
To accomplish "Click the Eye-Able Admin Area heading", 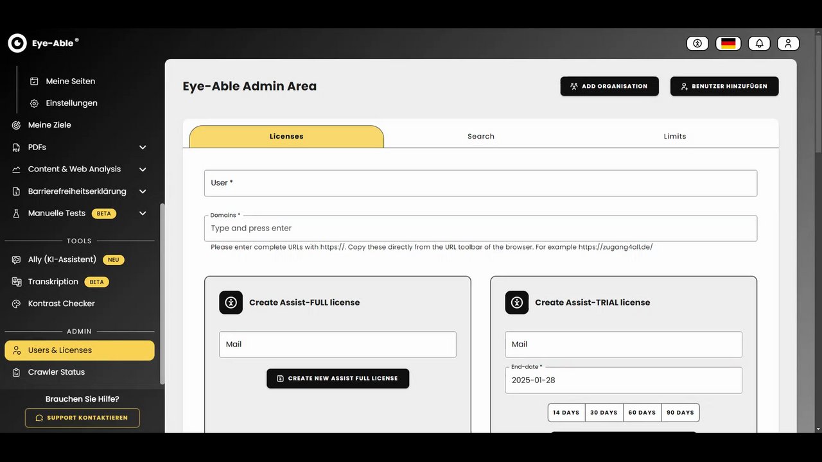I will [250, 87].
